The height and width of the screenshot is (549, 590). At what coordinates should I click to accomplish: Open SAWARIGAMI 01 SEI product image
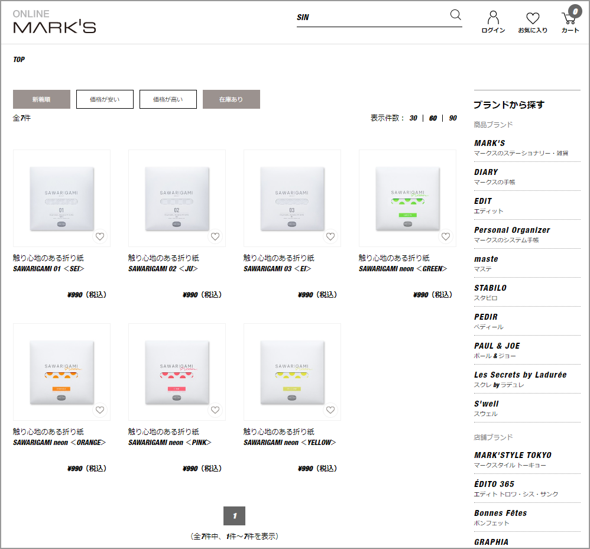coord(61,198)
